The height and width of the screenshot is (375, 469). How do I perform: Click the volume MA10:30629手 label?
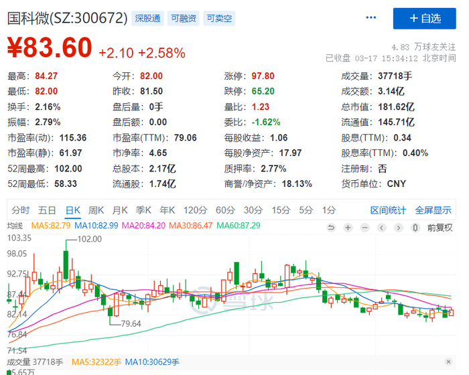pyautogui.click(x=152, y=362)
